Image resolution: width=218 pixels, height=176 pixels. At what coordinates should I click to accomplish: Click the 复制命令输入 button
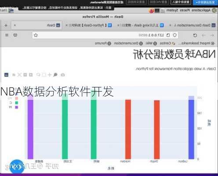point(181,2)
